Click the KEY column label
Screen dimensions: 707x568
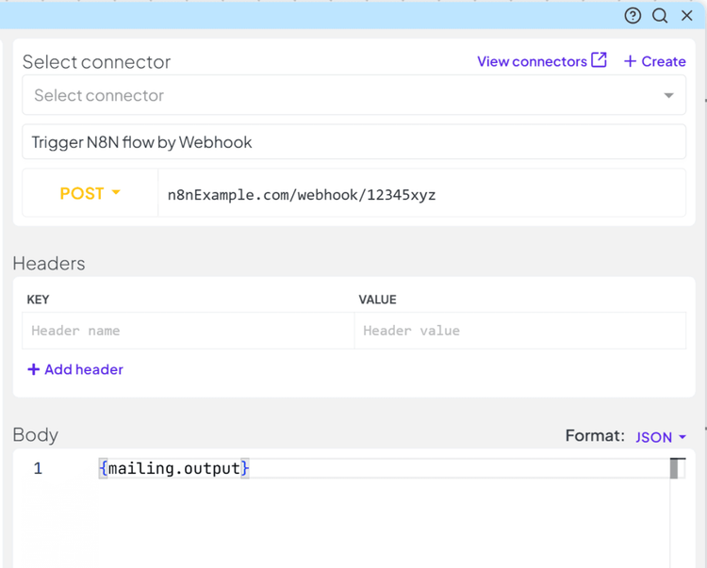pos(38,300)
